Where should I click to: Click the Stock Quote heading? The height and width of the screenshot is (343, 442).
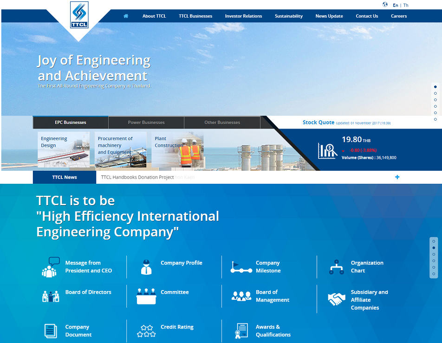point(318,123)
